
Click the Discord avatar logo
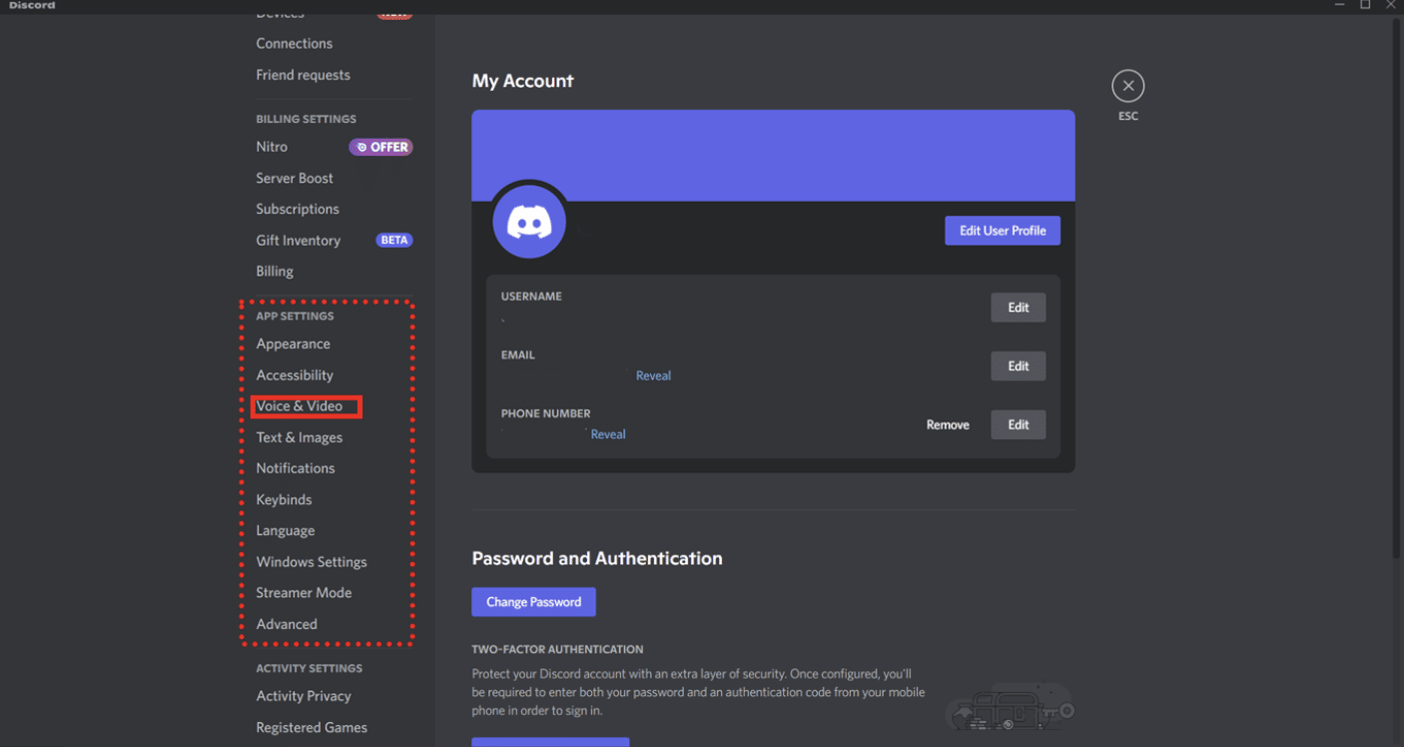pyautogui.click(x=529, y=222)
